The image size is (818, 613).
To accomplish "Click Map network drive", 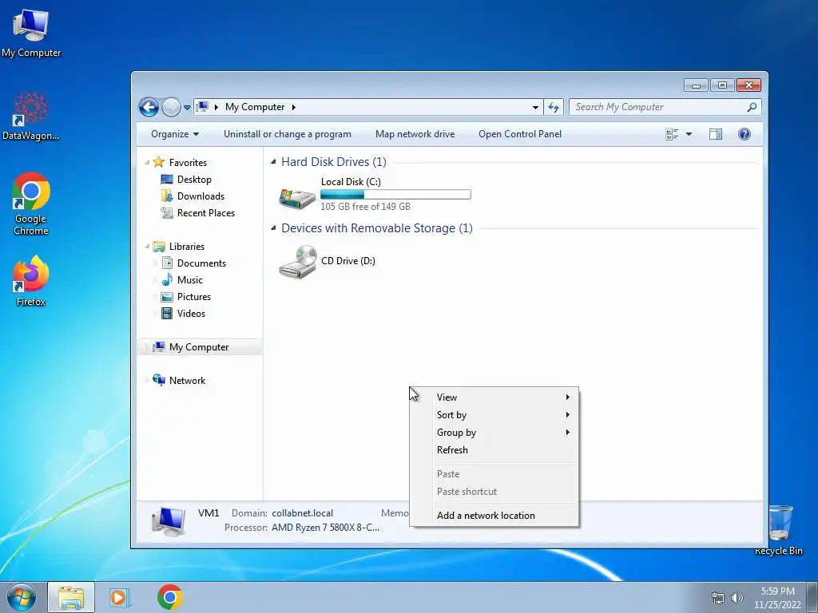I will (x=415, y=134).
